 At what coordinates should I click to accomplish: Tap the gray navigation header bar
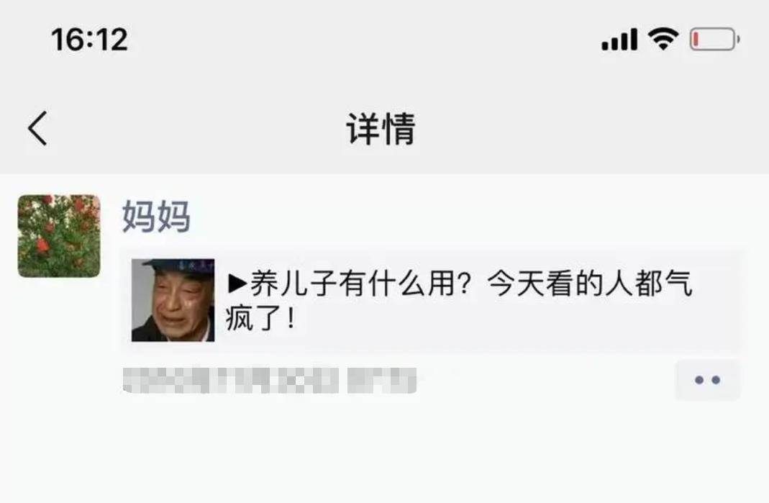click(x=384, y=129)
